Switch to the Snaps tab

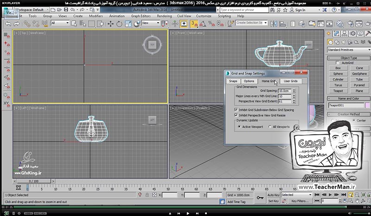(x=233, y=81)
